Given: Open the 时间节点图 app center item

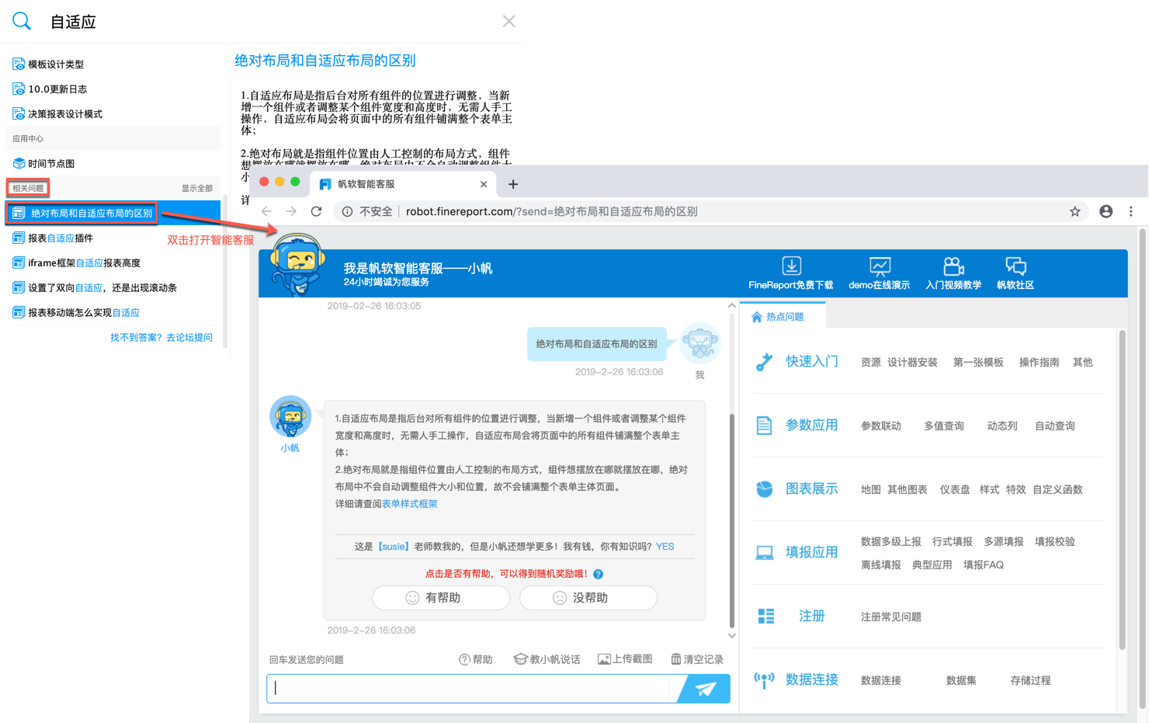Looking at the screenshot, I should coord(43,164).
